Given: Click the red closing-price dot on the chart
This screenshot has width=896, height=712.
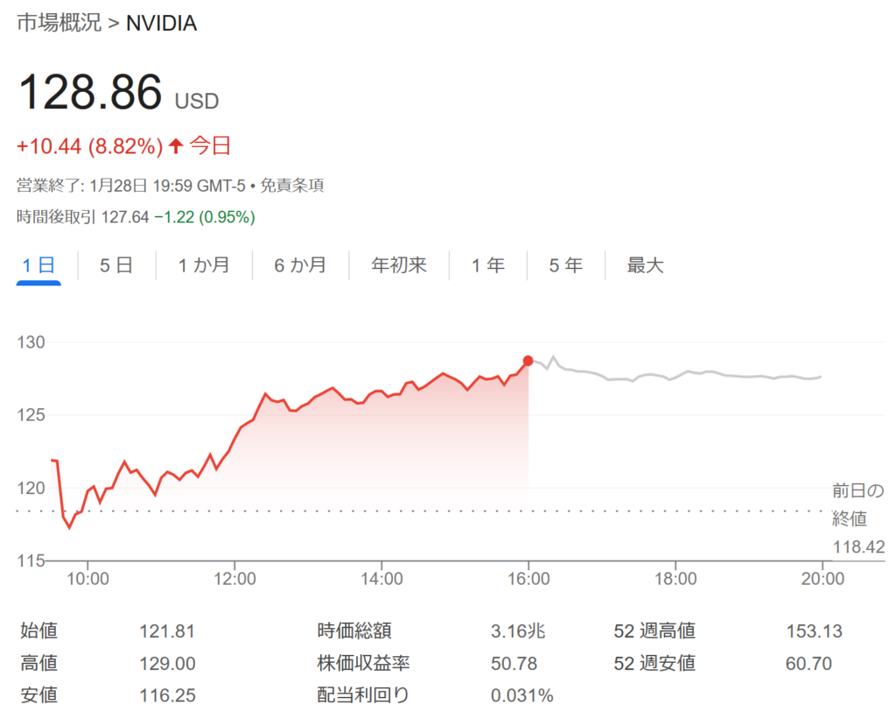Looking at the screenshot, I should [528, 361].
